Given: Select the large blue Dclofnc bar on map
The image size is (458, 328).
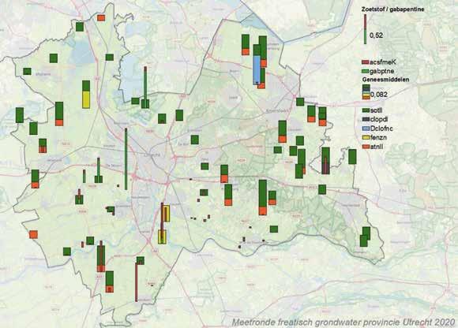Looking at the screenshot, I should click(x=257, y=70).
